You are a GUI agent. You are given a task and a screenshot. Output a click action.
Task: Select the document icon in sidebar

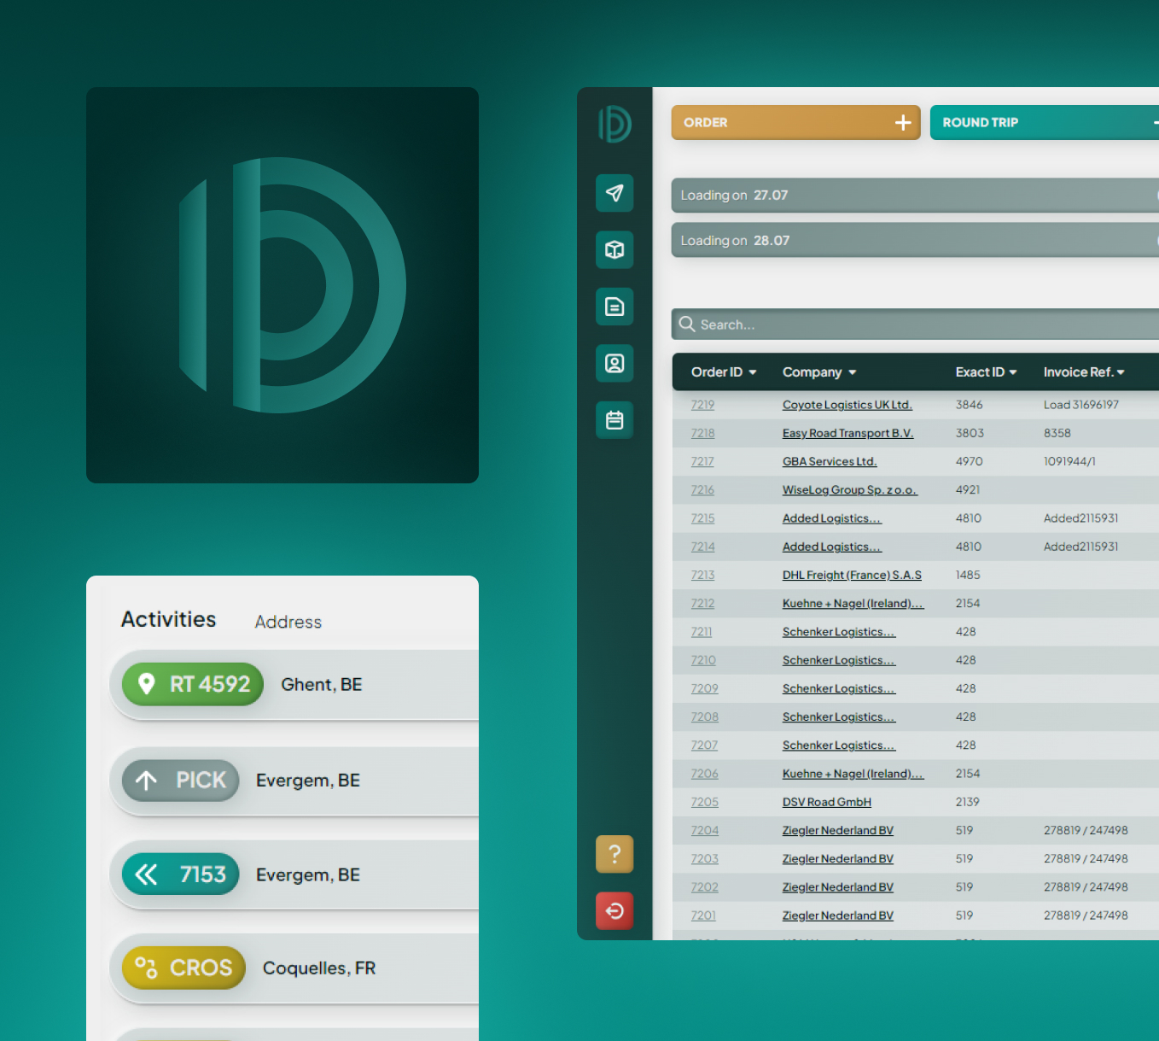614,307
